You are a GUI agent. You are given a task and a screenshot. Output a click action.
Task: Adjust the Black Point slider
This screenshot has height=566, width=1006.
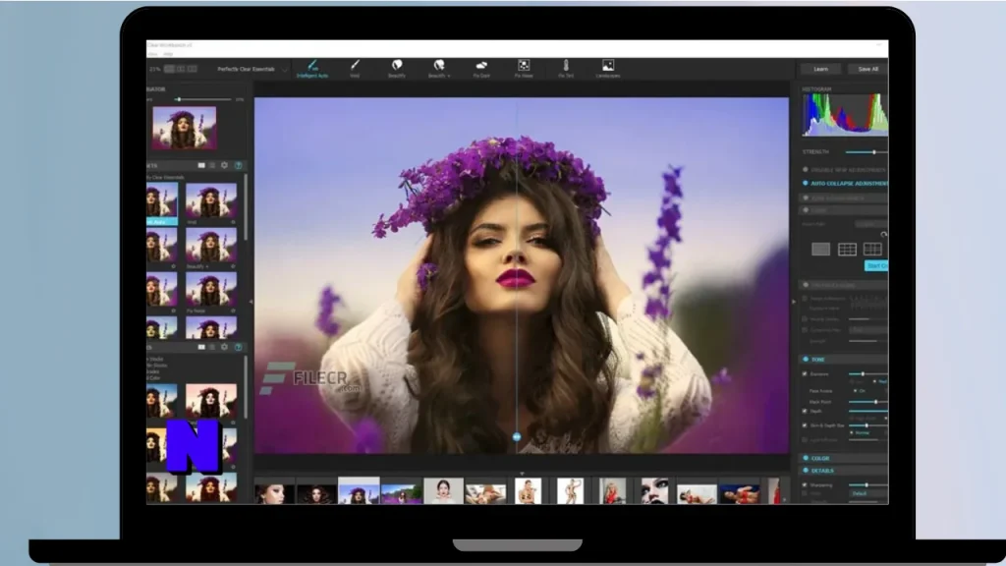(x=868, y=402)
